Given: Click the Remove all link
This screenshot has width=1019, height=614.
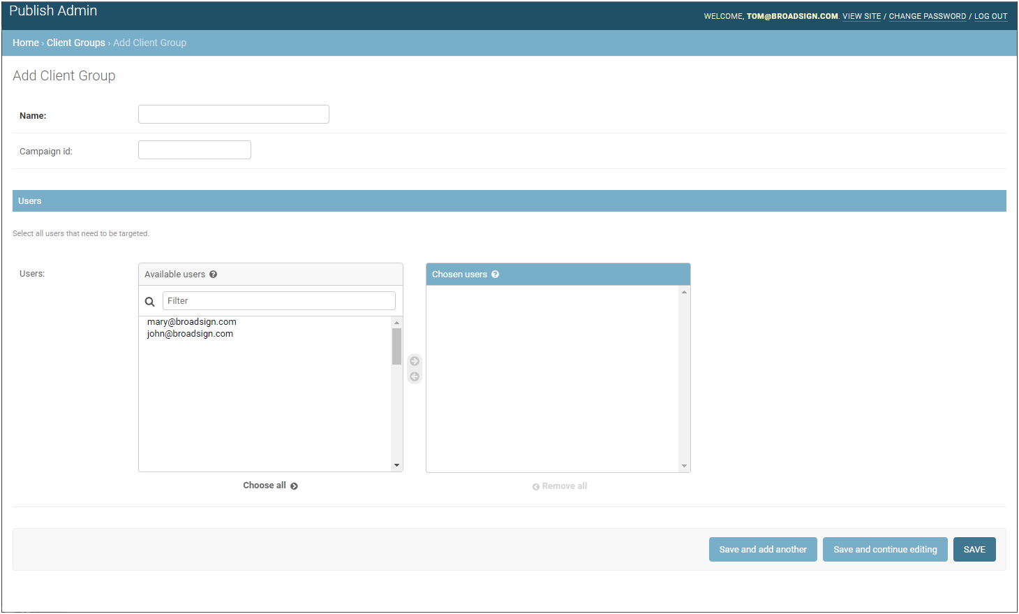Looking at the screenshot, I should tap(559, 486).
